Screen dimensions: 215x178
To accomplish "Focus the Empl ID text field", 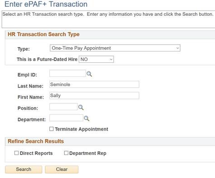I will 67,73.
